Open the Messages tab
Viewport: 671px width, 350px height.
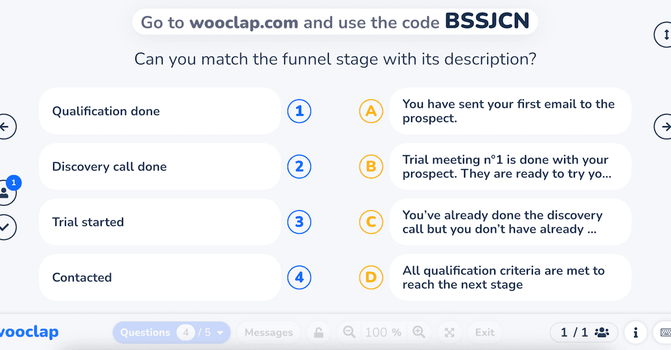[x=268, y=333]
